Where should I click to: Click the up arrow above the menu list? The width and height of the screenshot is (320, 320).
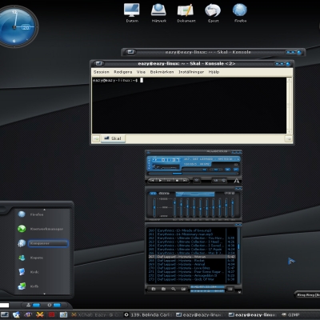tap(44, 210)
